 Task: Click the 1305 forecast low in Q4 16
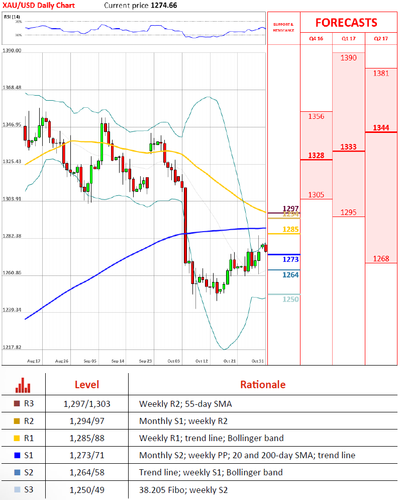[x=316, y=195]
